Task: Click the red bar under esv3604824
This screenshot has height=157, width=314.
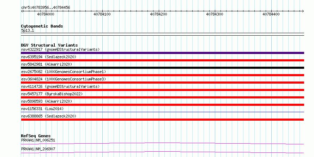Action: pyautogui.click(x=162, y=83)
